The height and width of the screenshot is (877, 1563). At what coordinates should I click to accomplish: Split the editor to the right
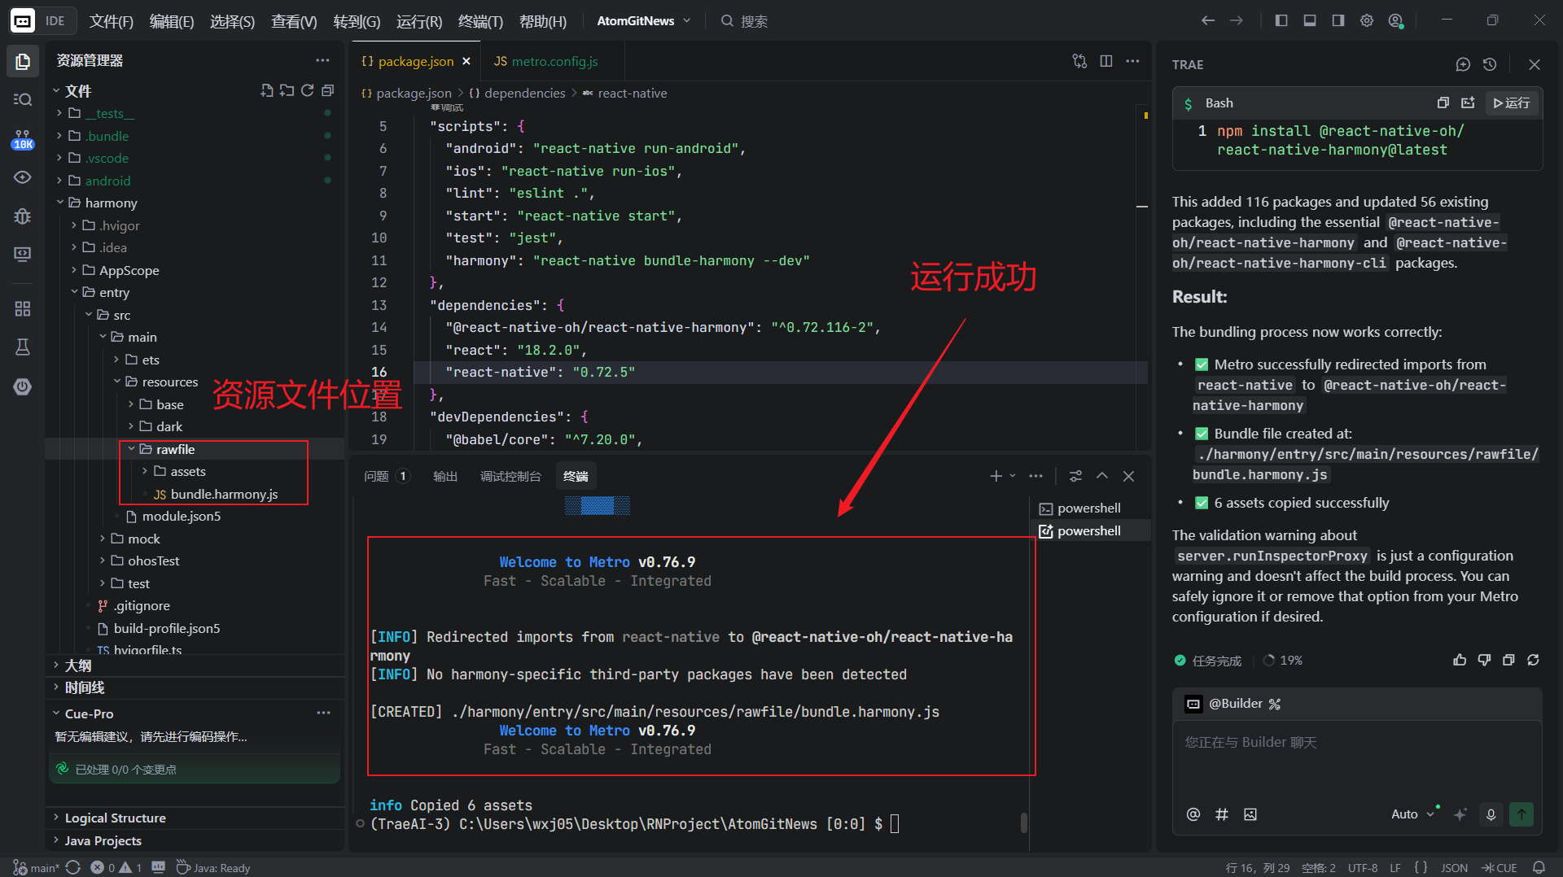pos(1106,61)
